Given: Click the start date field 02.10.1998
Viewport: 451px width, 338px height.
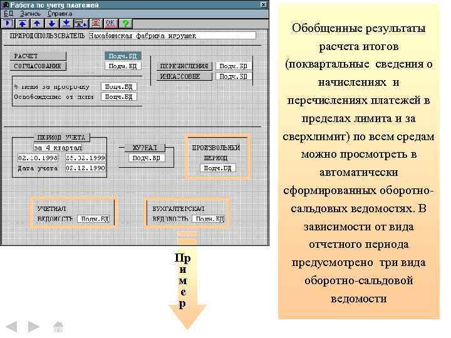Looking at the screenshot, I should point(38,158).
